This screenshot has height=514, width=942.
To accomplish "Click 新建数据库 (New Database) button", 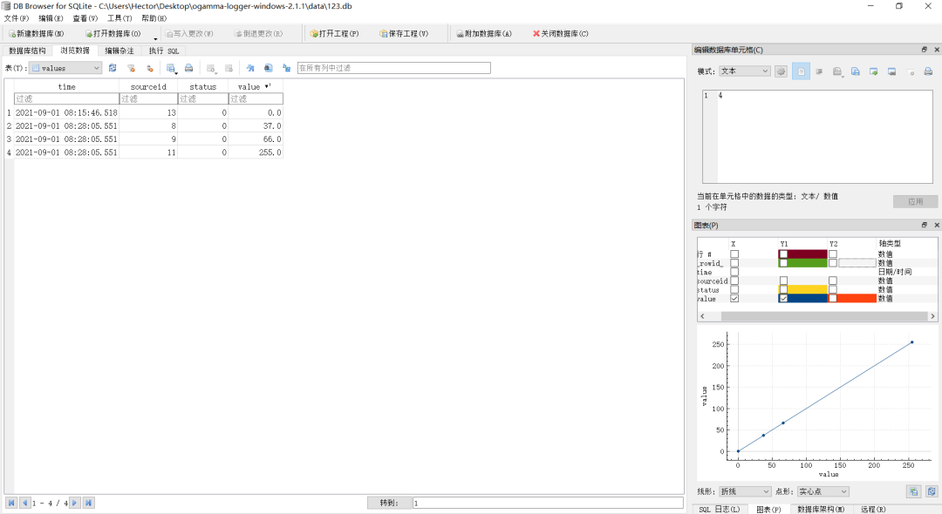I will [36, 34].
